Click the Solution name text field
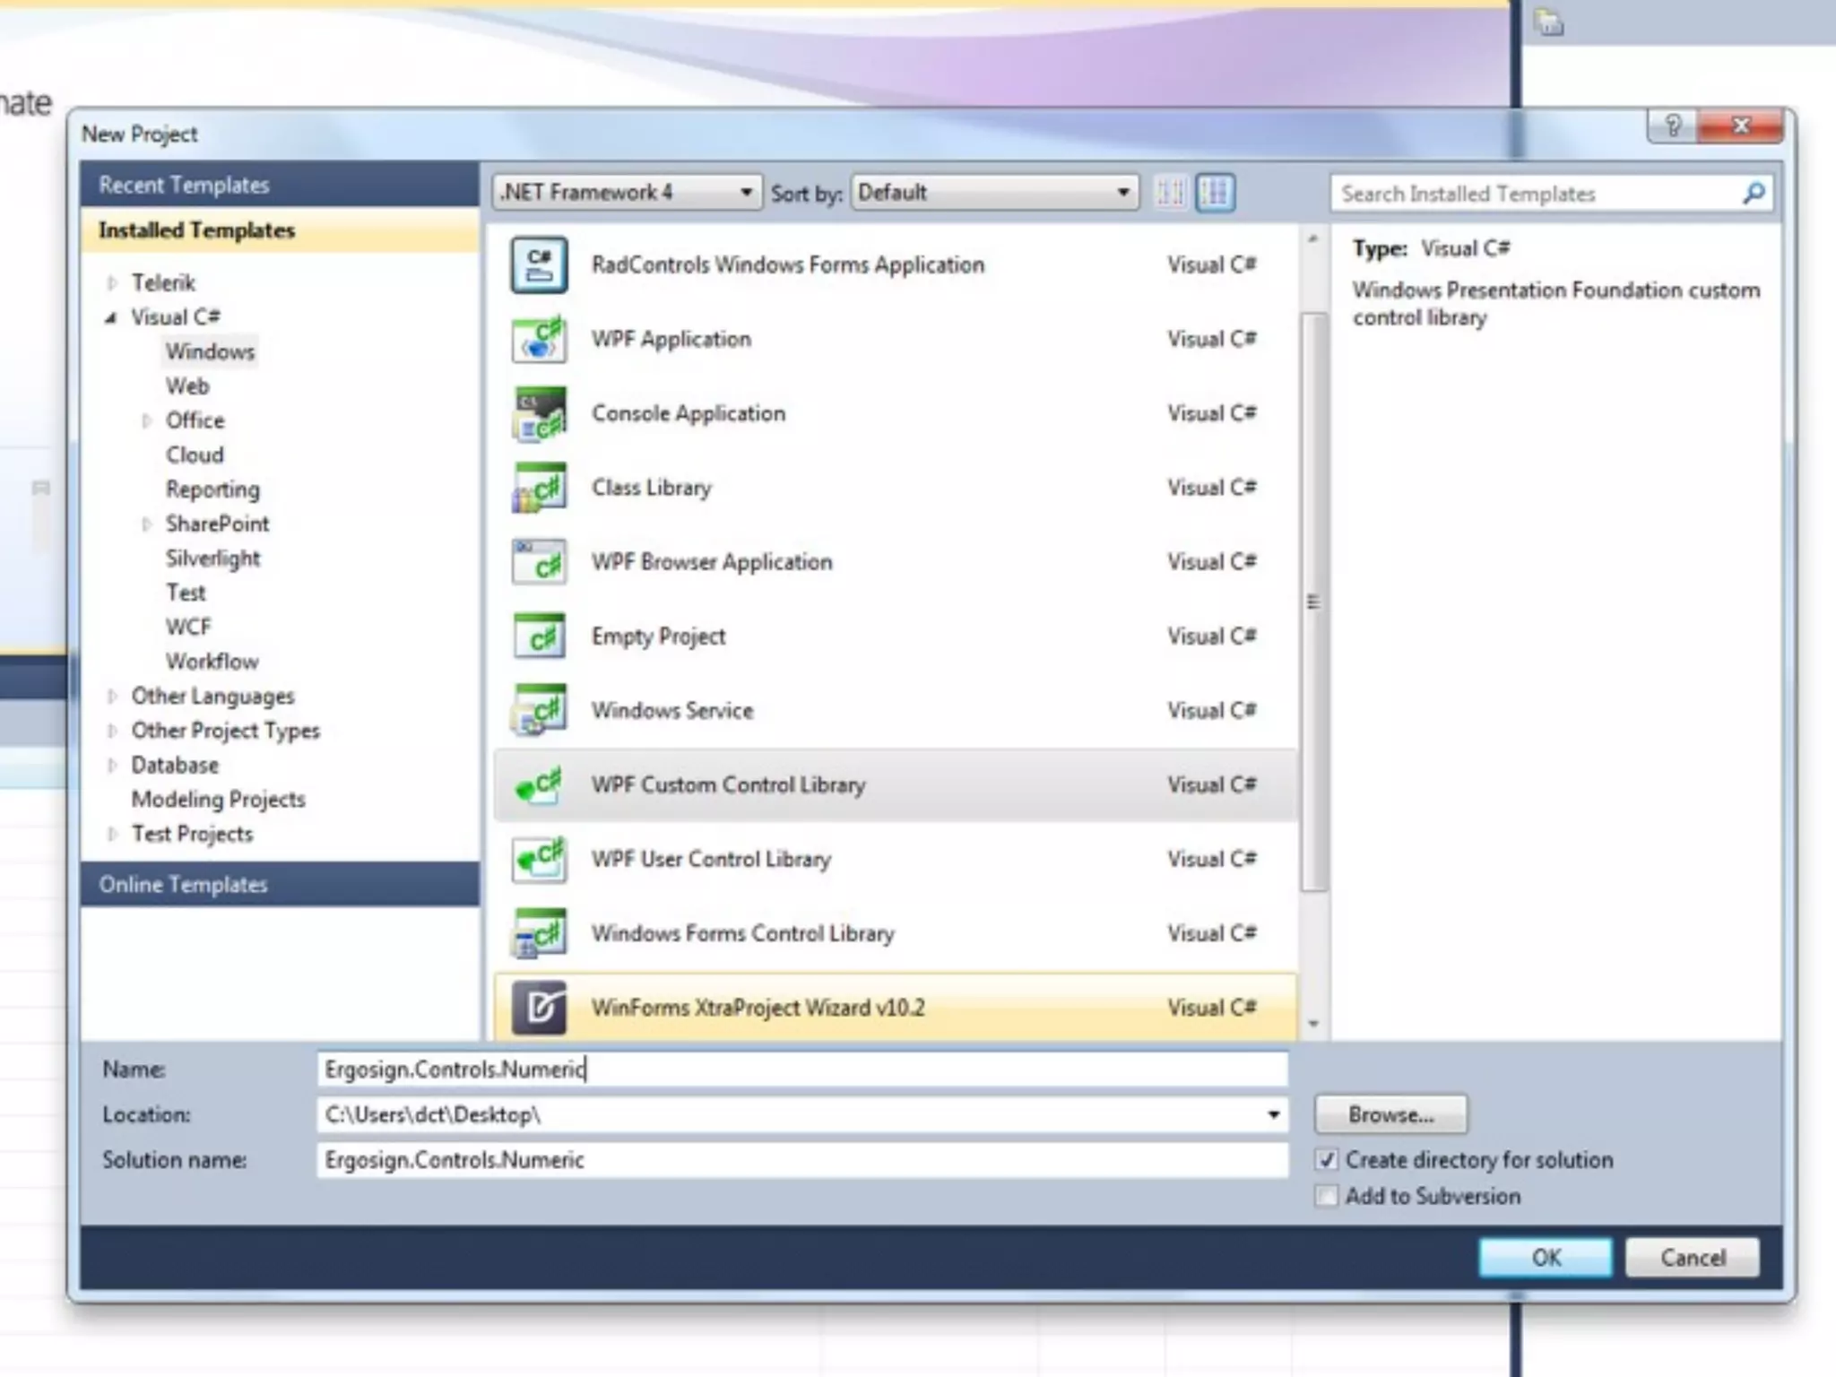This screenshot has height=1377, width=1836. [x=801, y=1160]
